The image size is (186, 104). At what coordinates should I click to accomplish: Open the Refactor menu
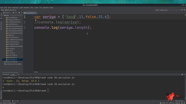point(27,8)
